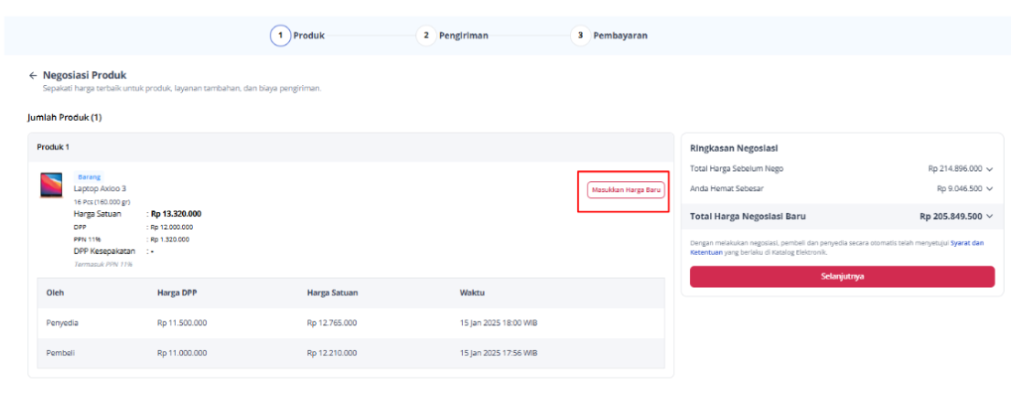
Task: Click step 1 circle for Produk
Action: point(280,36)
